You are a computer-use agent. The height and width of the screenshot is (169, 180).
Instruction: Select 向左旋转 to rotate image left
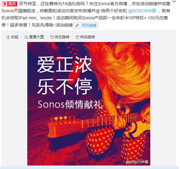(62, 37)
